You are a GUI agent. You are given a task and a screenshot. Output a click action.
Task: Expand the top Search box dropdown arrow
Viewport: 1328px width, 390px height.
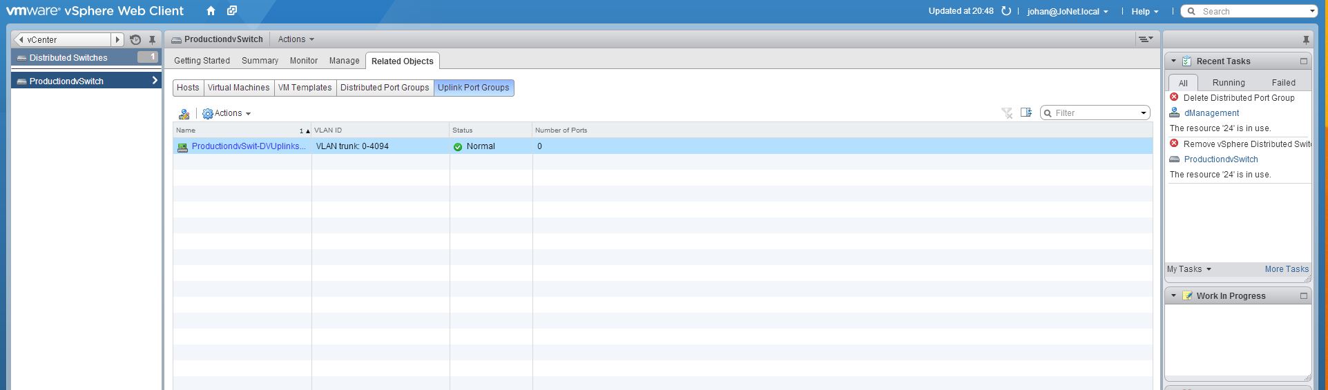coord(1312,12)
